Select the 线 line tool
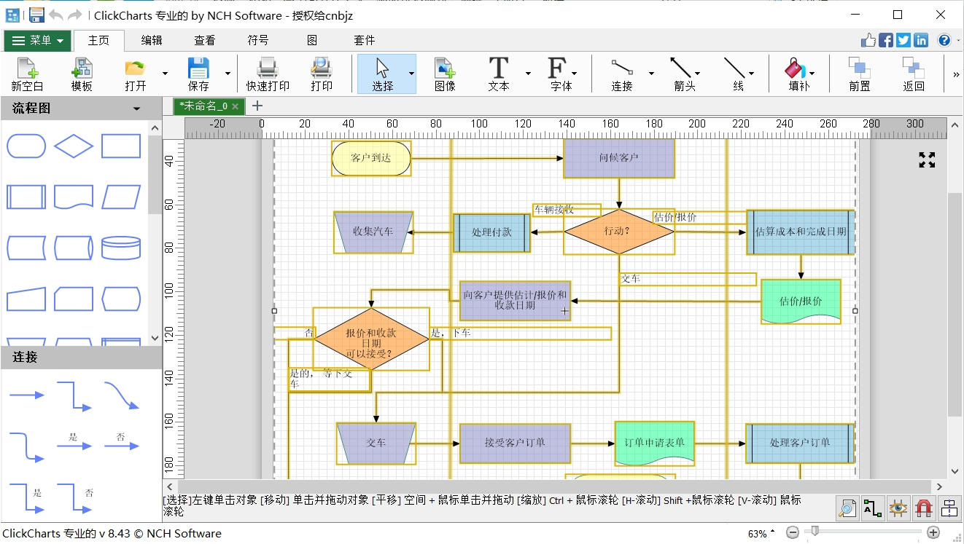The width and height of the screenshot is (964, 544). (x=736, y=74)
